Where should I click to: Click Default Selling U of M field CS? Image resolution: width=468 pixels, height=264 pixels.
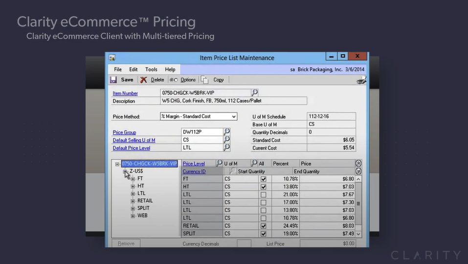pyautogui.click(x=202, y=140)
